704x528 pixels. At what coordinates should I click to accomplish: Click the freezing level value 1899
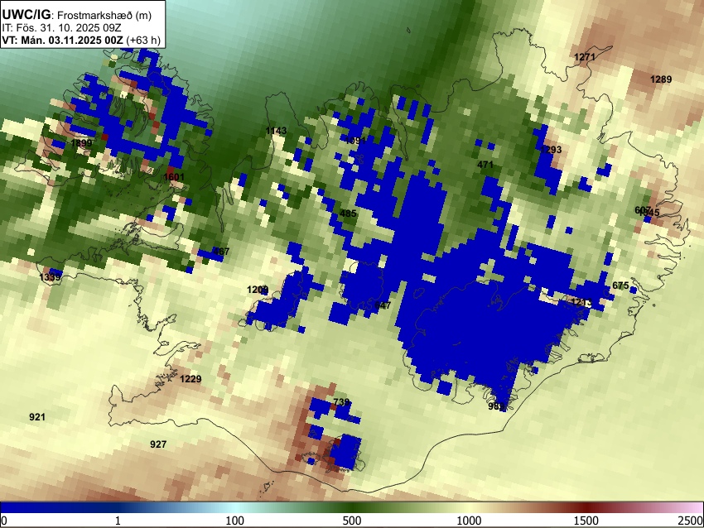[82, 143]
